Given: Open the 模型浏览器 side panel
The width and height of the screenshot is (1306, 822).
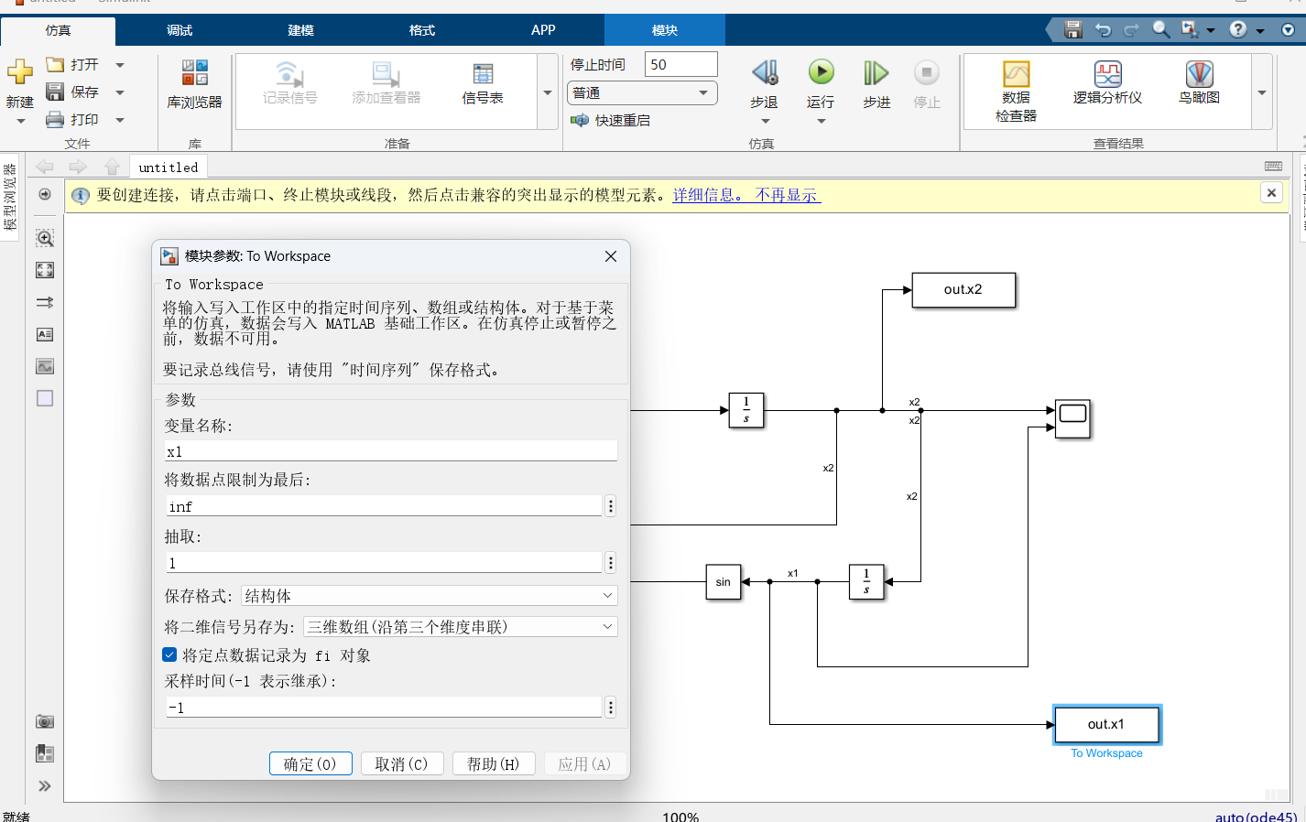Looking at the screenshot, I should [x=10, y=197].
